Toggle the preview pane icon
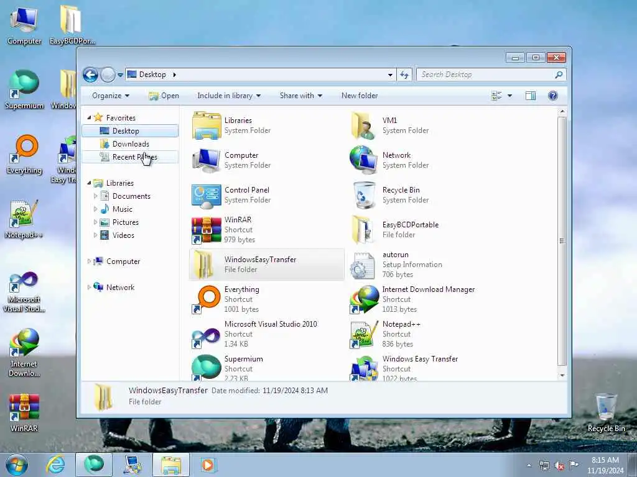The image size is (637, 477). pyautogui.click(x=531, y=96)
